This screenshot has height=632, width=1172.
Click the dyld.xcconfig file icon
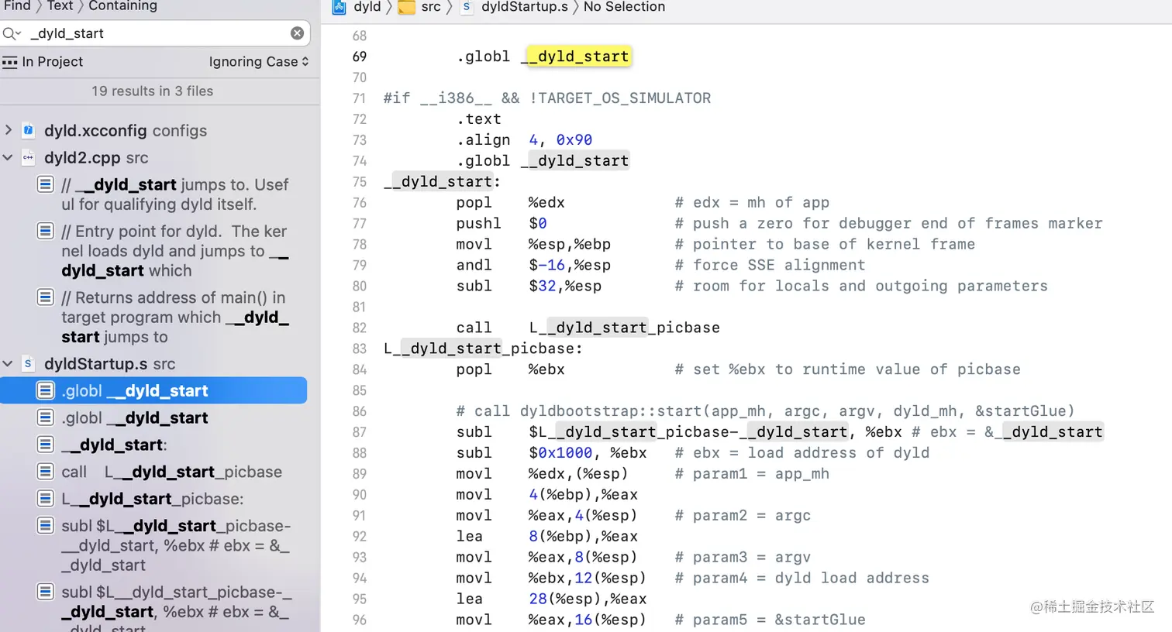pyautogui.click(x=28, y=130)
